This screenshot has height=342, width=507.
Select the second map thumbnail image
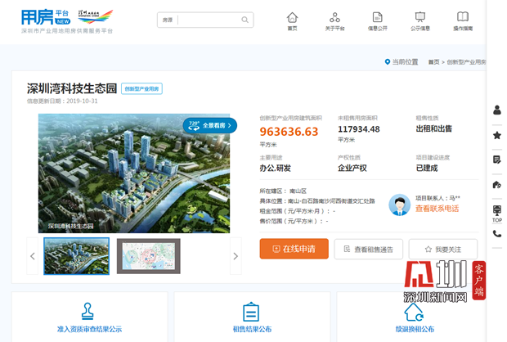(148, 256)
